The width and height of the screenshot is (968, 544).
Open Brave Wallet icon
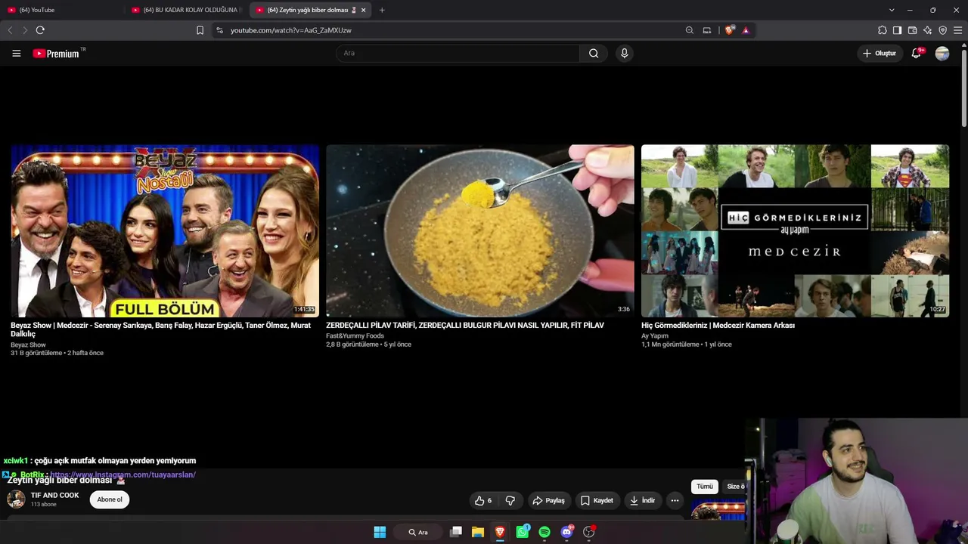point(912,30)
